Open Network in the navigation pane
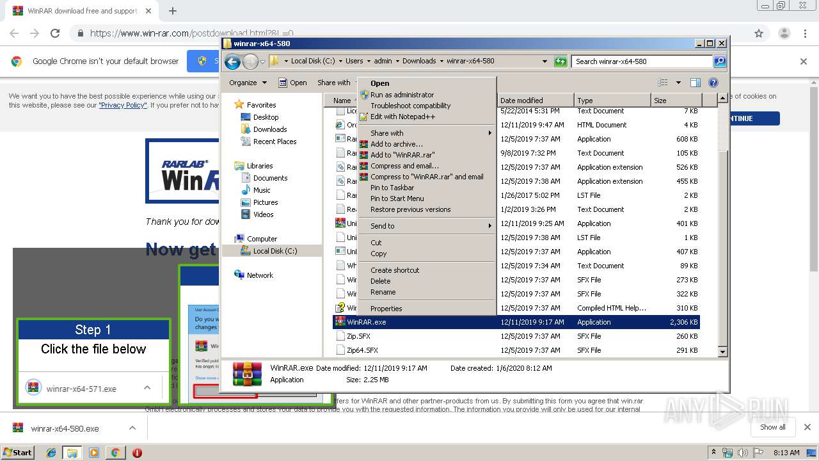 point(260,275)
